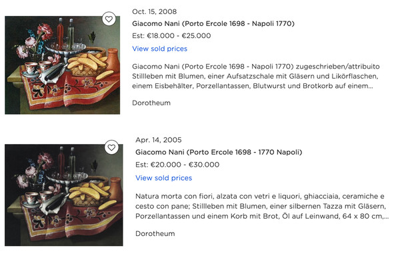This screenshot has width=400, height=274.
Task: Click the 'Apr. 14, 2005' sale date
Action: tap(159, 140)
